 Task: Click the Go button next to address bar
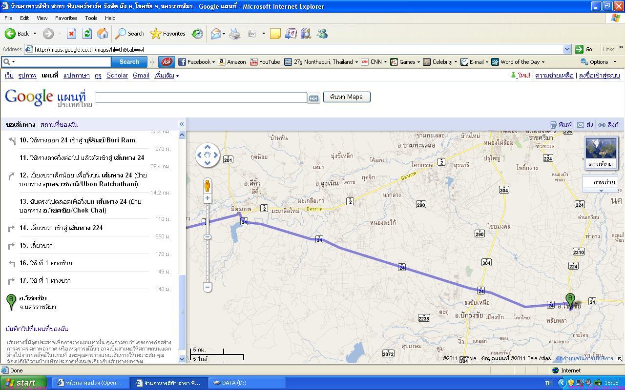coord(584,49)
